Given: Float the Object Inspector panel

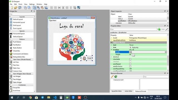Looking at the screenshot, I should [165, 11].
